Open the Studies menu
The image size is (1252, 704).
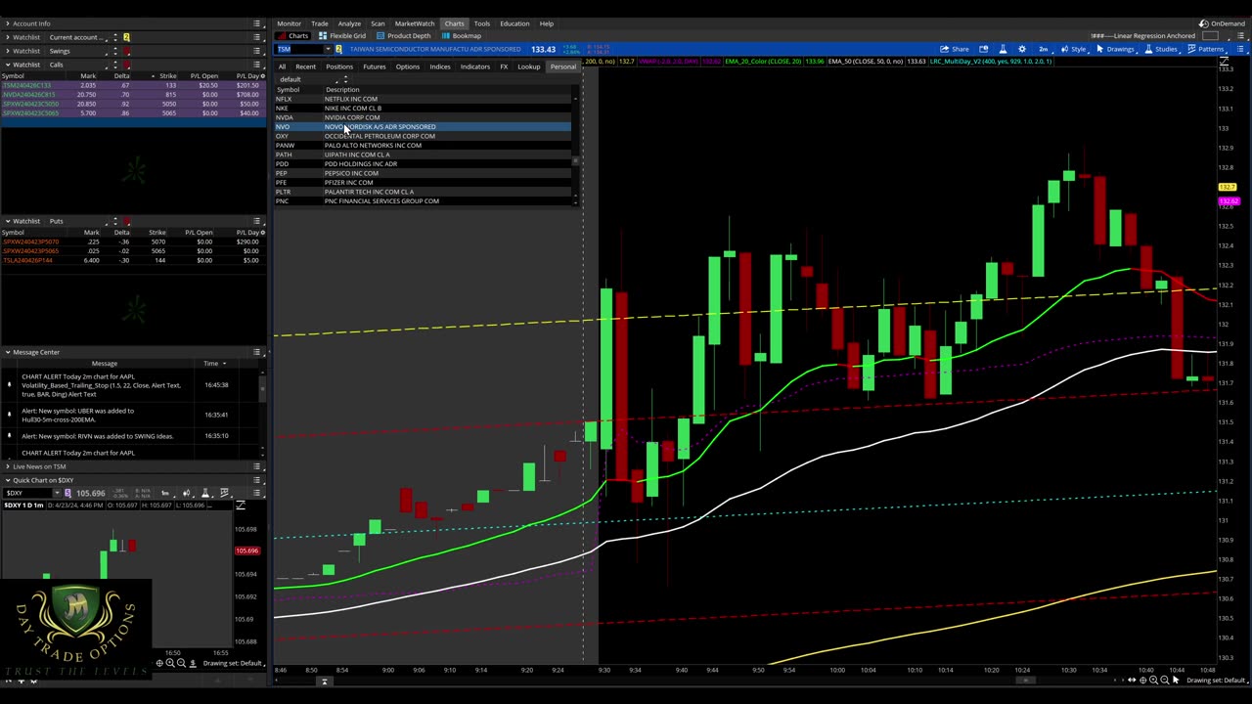coord(1161,49)
